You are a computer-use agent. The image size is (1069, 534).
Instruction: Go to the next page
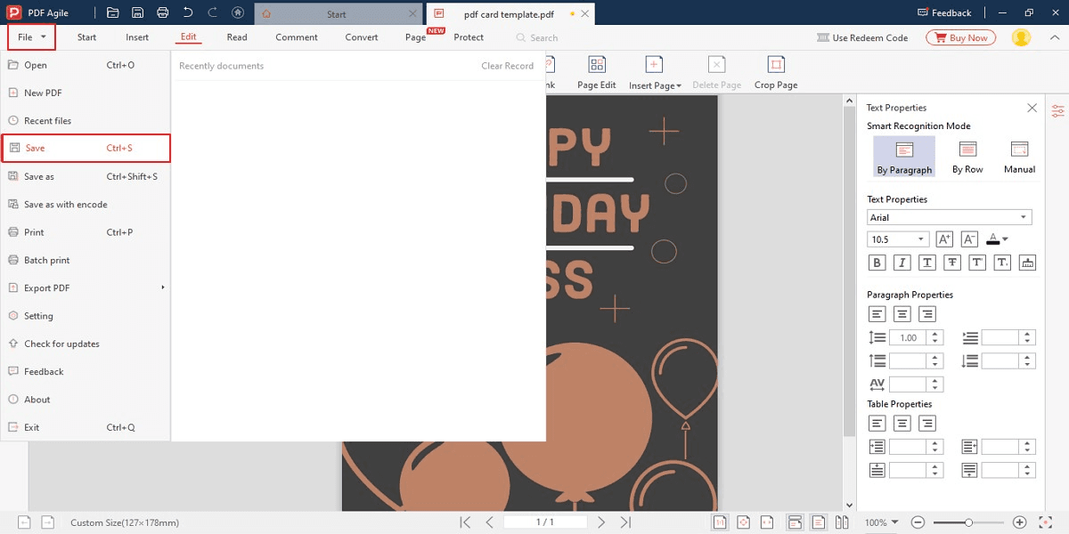[601, 522]
